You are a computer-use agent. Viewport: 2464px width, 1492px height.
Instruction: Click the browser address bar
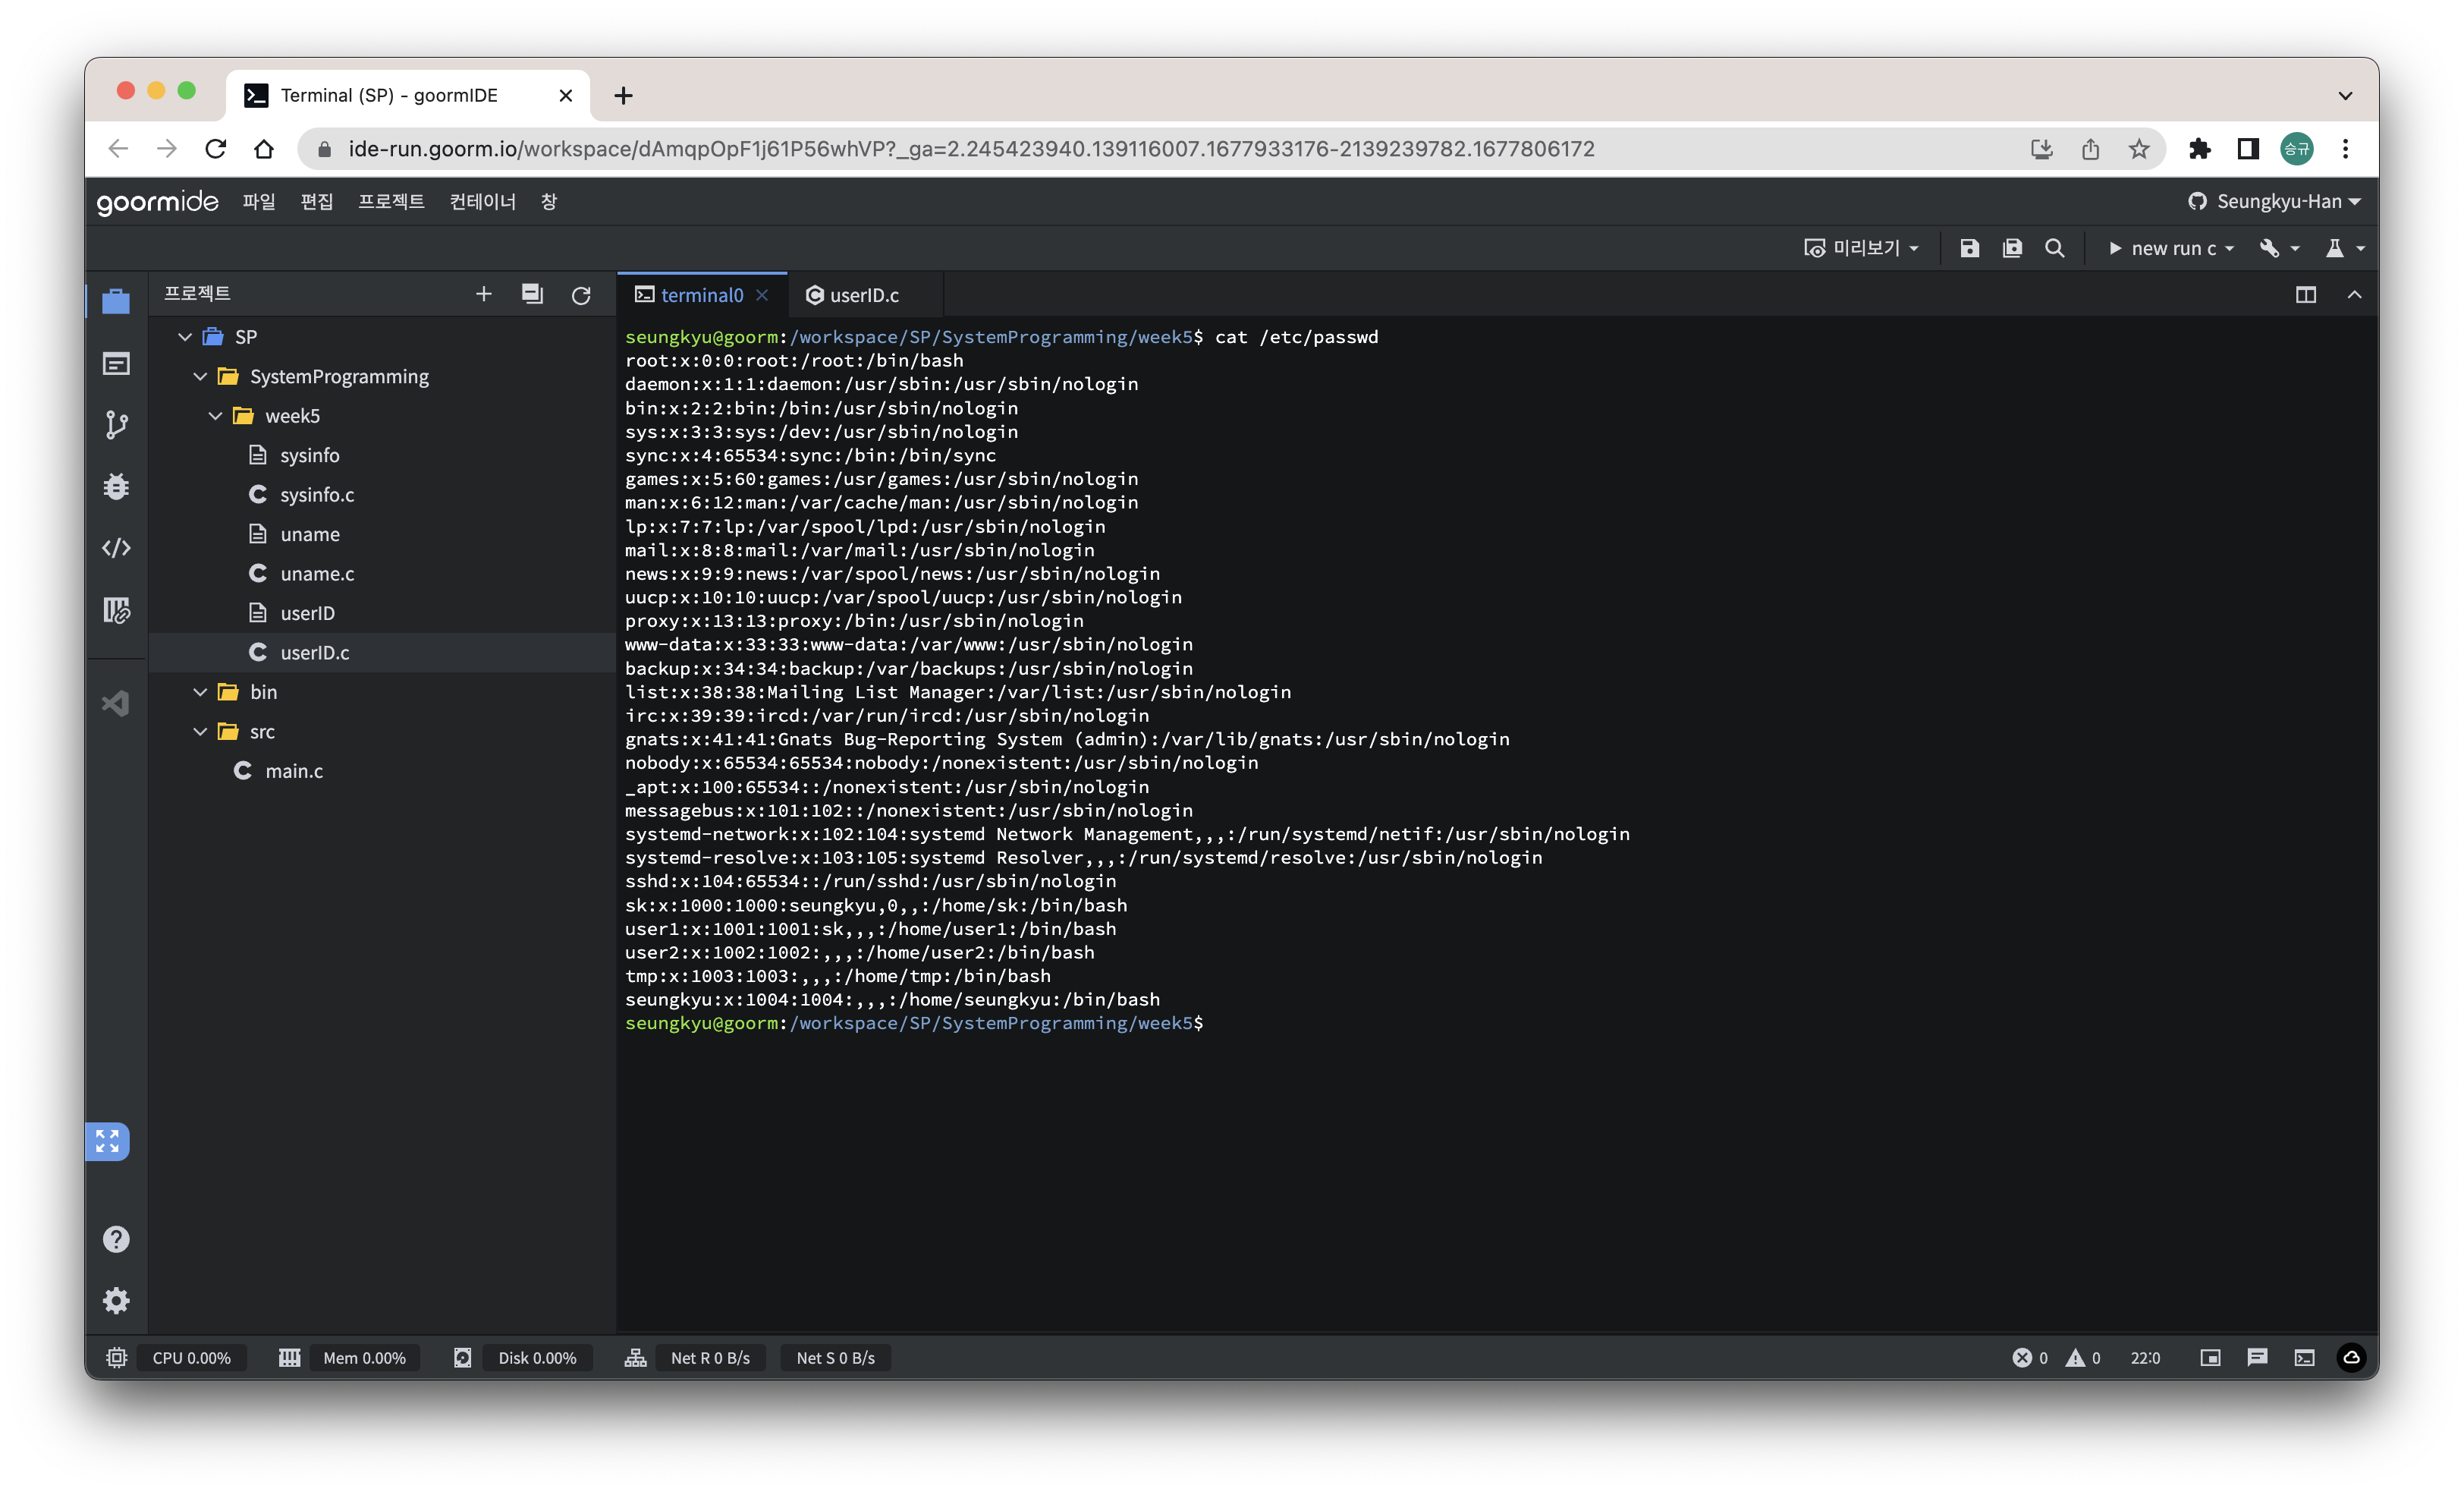pyautogui.click(x=970, y=149)
